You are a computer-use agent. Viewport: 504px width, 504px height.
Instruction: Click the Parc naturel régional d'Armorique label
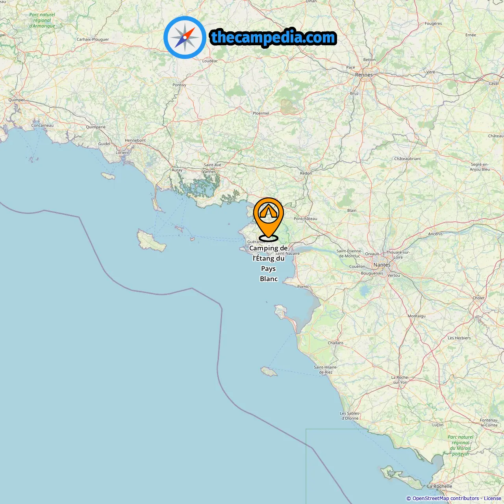[x=42, y=20]
